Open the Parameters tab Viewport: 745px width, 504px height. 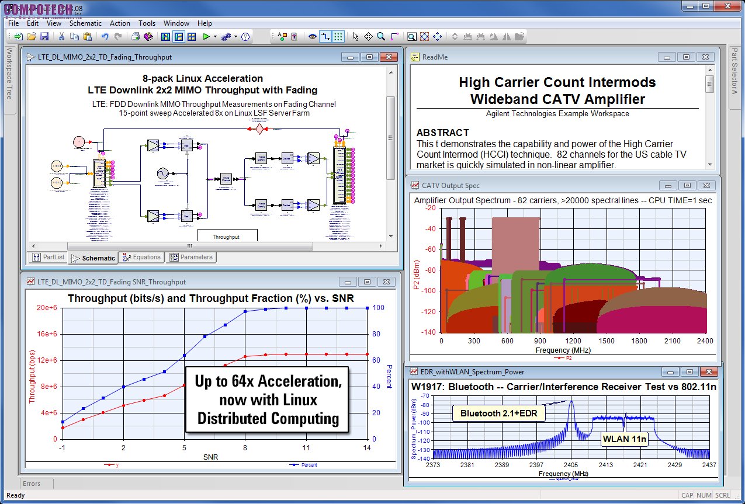191,257
